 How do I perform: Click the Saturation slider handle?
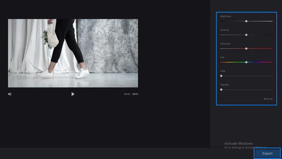[x=246, y=49]
